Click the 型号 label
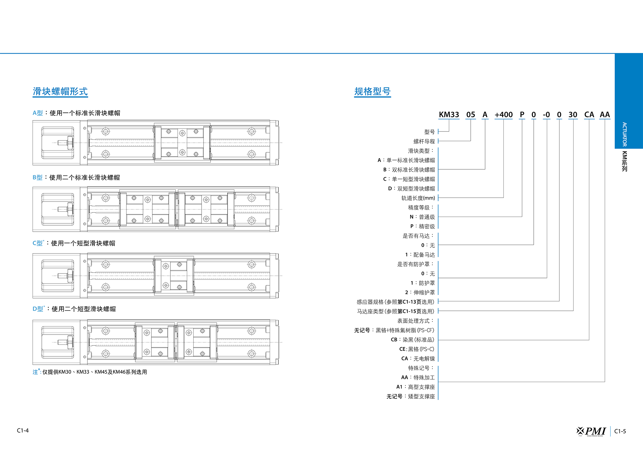 (430, 132)
